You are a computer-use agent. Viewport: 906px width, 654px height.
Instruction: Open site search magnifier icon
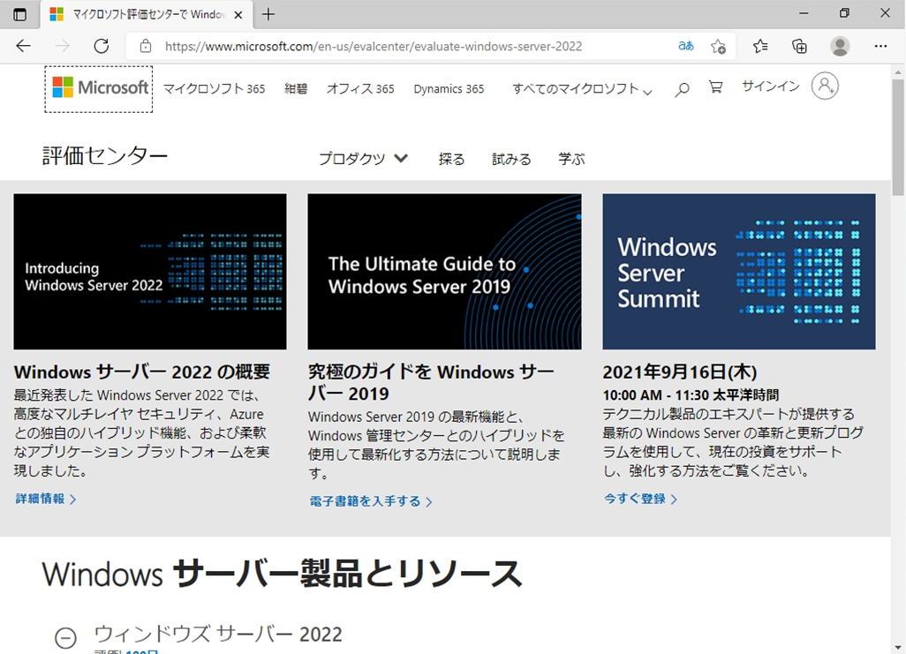click(x=682, y=89)
